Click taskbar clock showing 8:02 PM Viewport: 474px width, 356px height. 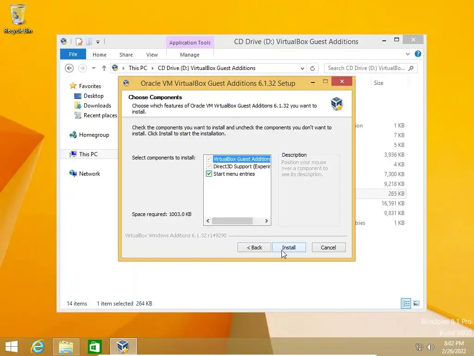point(454,347)
